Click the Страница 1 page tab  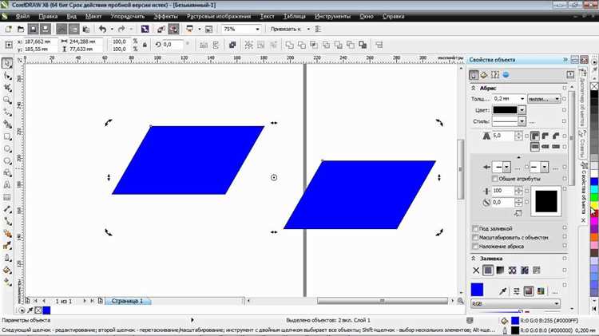(127, 301)
